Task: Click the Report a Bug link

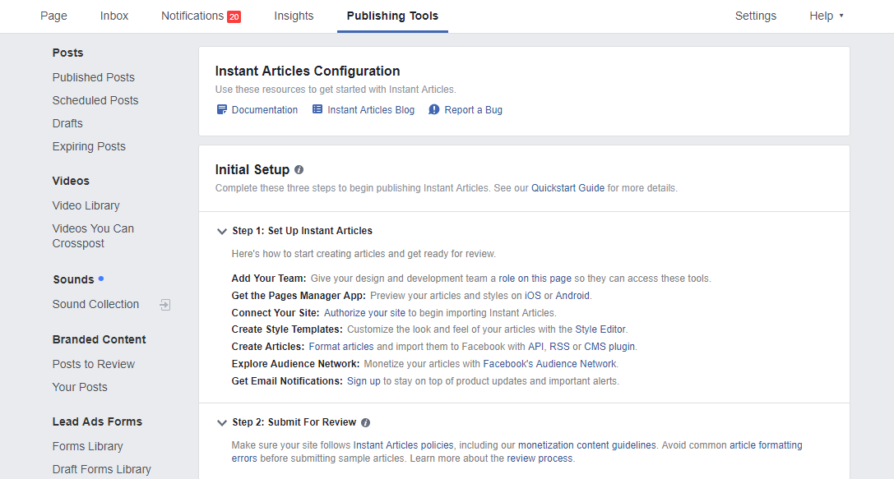Action: (x=473, y=110)
